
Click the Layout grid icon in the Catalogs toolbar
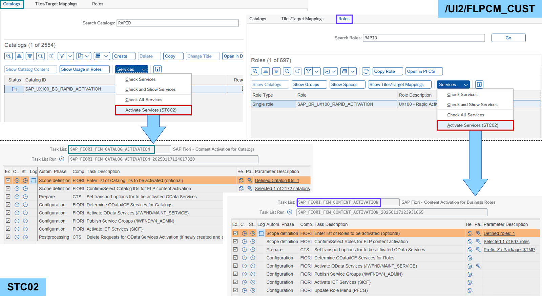(x=98, y=56)
